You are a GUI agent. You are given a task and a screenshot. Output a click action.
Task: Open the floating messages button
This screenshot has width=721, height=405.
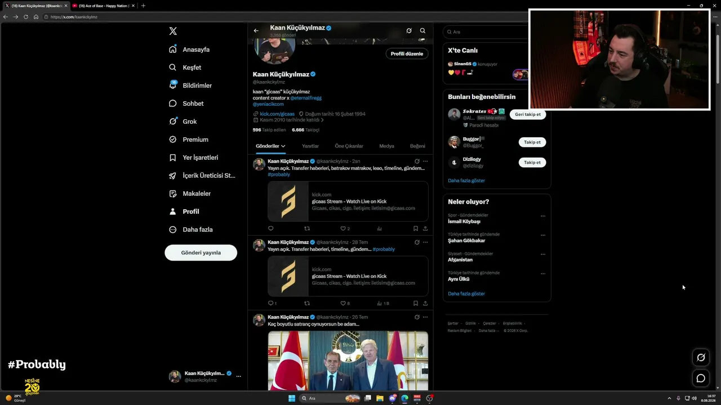tap(701, 379)
